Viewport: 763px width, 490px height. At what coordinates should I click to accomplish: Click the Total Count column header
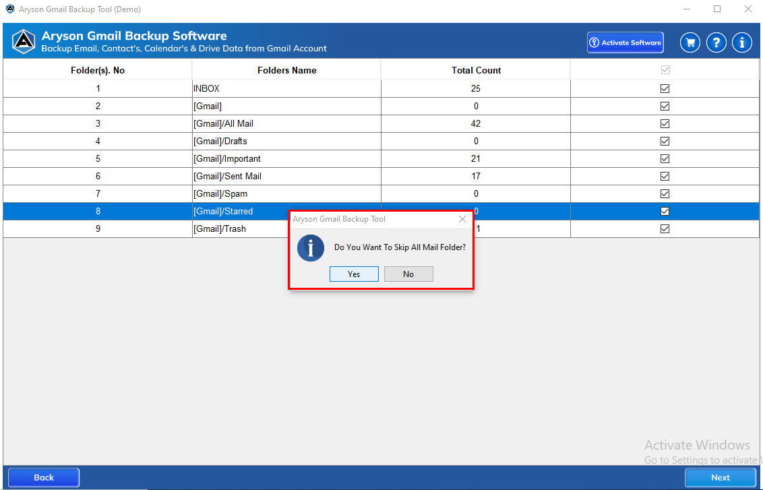coord(476,70)
